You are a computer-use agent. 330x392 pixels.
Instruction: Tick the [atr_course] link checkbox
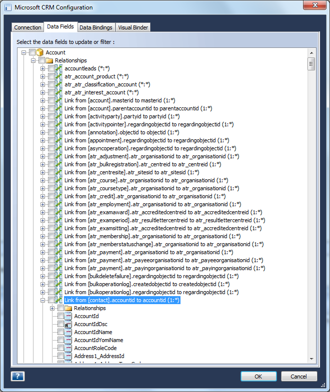coord(51,180)
